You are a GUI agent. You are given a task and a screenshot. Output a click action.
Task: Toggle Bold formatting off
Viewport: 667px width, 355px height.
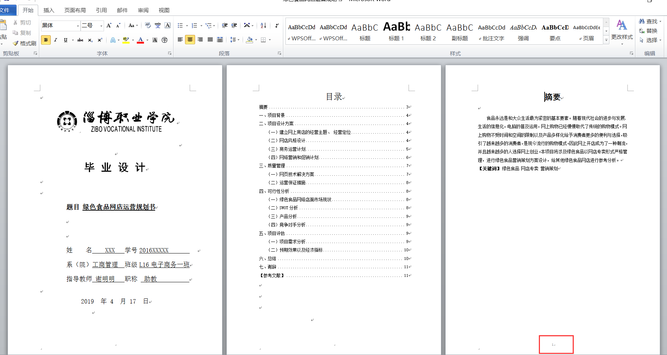coord(46,40)
